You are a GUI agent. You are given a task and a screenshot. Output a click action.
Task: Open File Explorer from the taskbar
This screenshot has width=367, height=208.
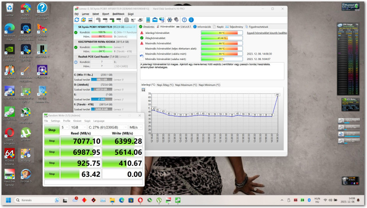(x=112, y=200)
